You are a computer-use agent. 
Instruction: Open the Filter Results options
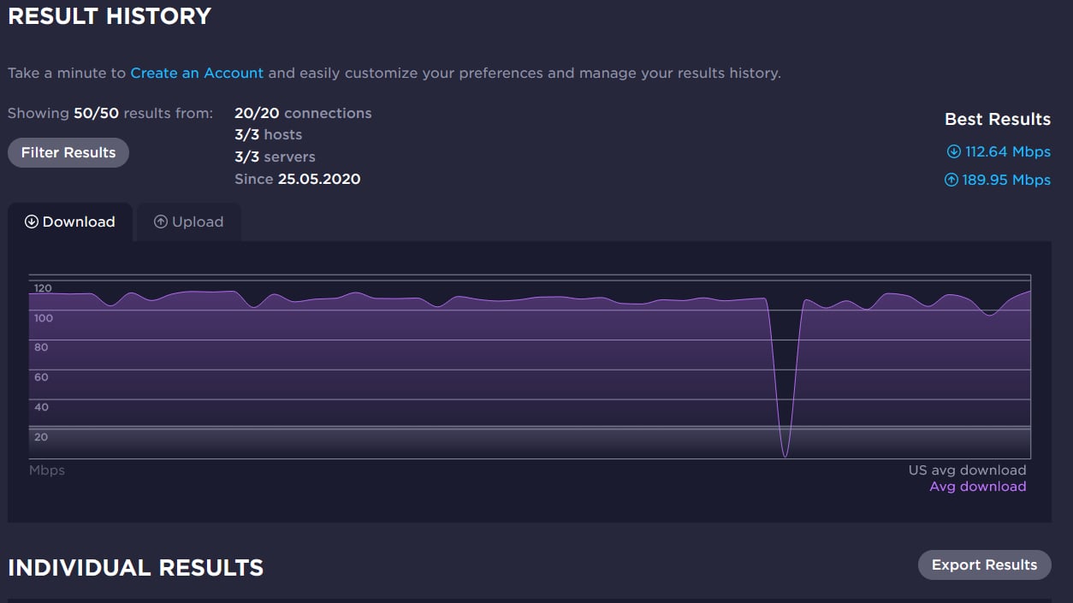pos(68,153)
